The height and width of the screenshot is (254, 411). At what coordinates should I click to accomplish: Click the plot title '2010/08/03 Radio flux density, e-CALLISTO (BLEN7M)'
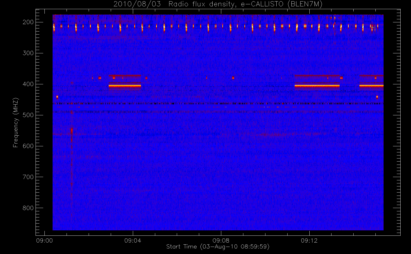pyautogui.click(x=218, y=4)
